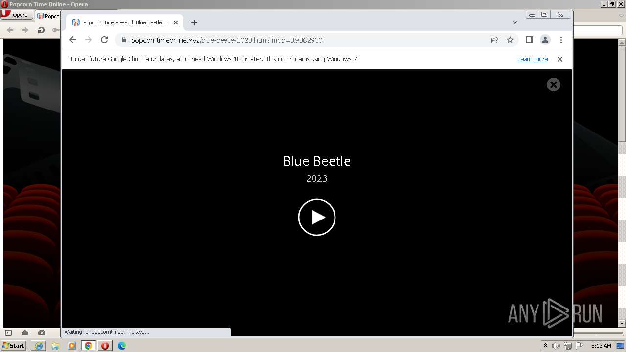Click Opera Turbo speedometer icon
This screenshot has height=352, width=626.
tap(42, 333)
